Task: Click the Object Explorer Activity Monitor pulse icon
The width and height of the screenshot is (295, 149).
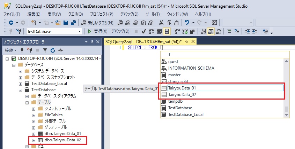Action: tap(60, 50)
